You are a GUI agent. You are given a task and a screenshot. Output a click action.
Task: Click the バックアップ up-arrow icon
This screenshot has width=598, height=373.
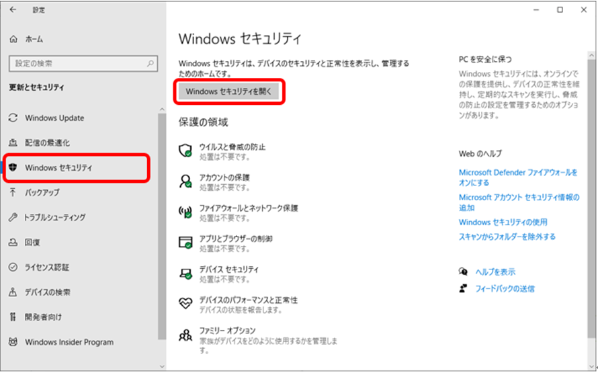pyautogui.click(x=13, y=192)
